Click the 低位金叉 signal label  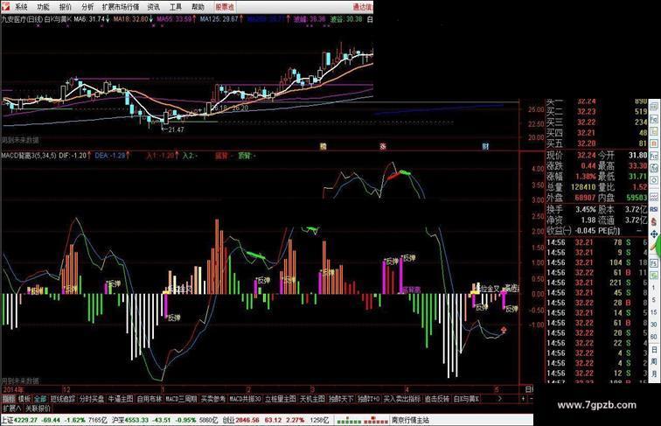tap(488, 289)
